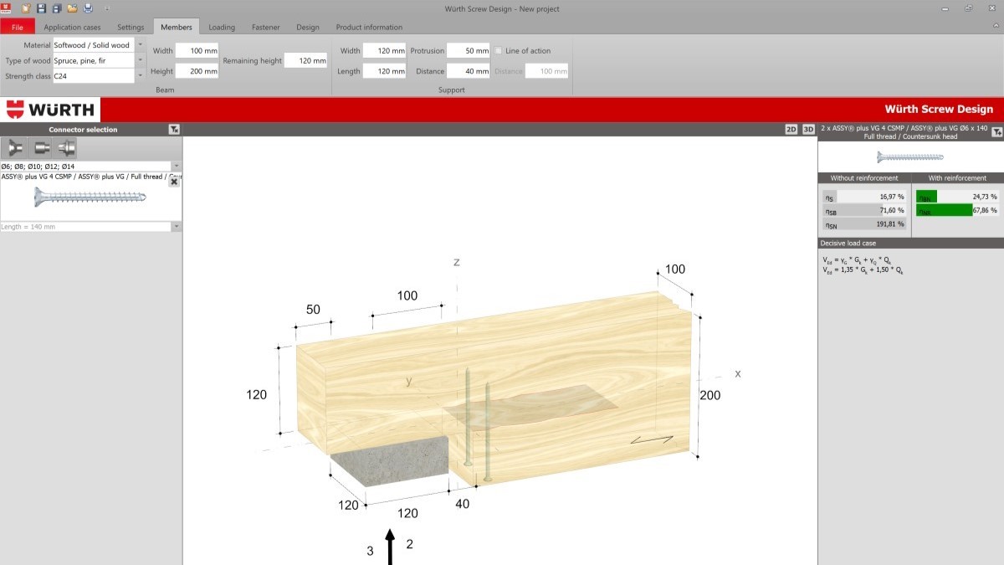This screenshot has height=565, width=1004.
Task: Click the Support Width input field
Action: [x=385, y=51]
